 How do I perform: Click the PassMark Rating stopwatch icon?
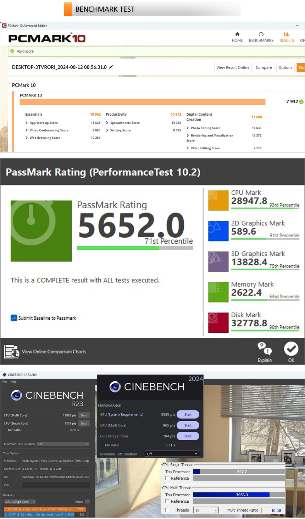[x=41, y=231]
